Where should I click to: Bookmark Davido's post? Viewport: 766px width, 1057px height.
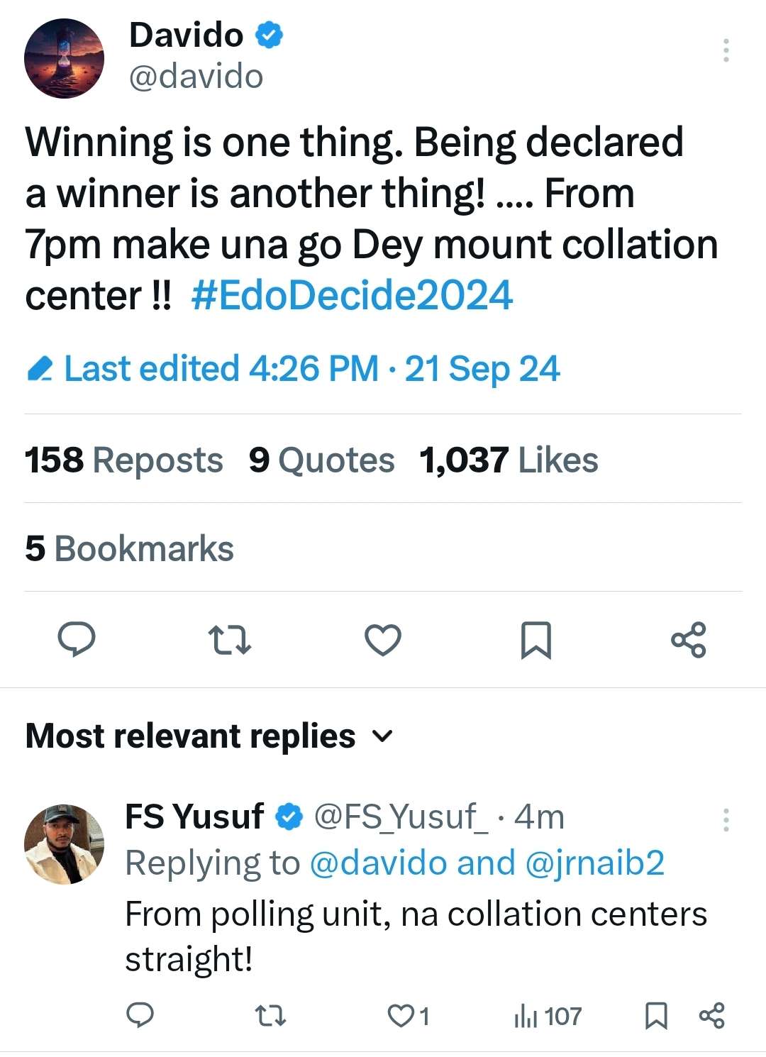tap(535, 639)
